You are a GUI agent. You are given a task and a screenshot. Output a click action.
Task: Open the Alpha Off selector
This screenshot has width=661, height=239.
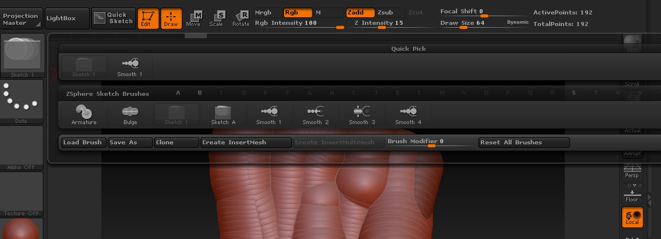click(x=21, y=148)
